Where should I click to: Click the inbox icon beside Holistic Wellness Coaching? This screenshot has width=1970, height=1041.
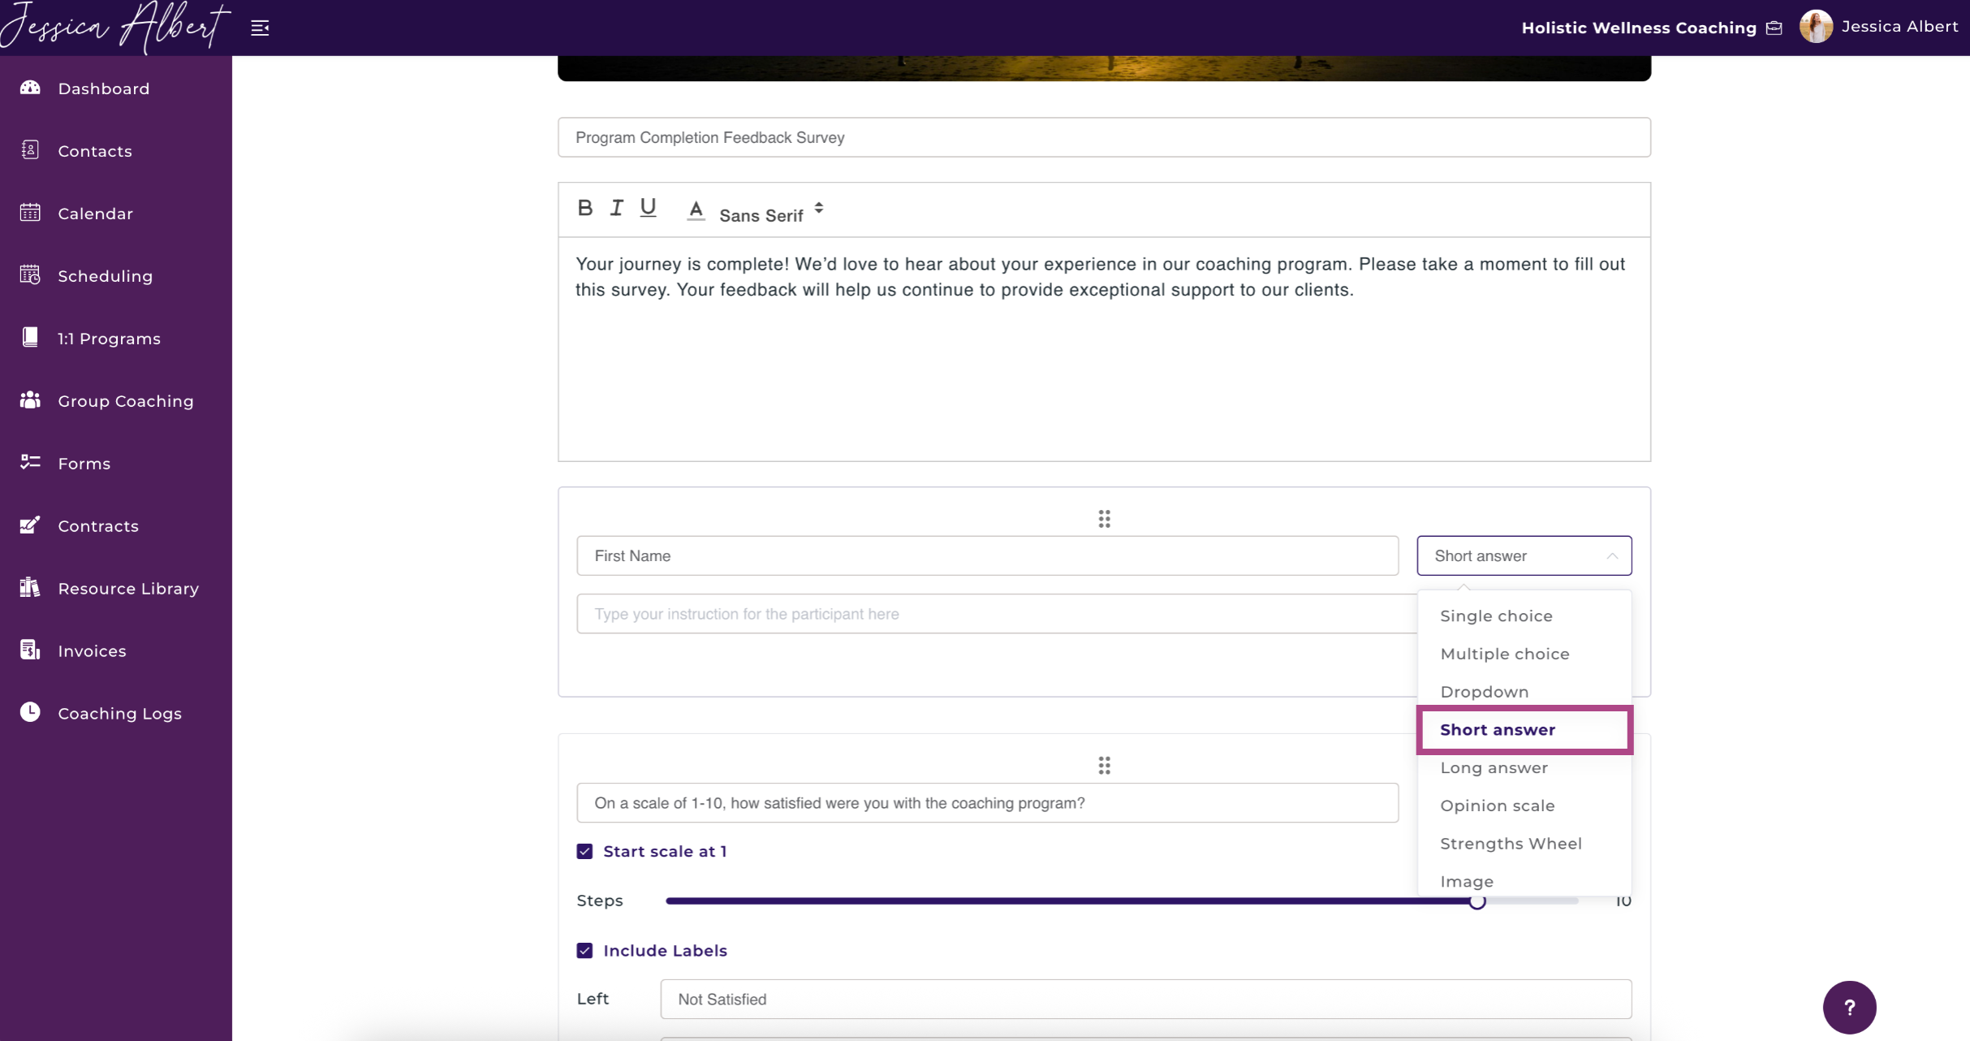(x=1774, y=28)
